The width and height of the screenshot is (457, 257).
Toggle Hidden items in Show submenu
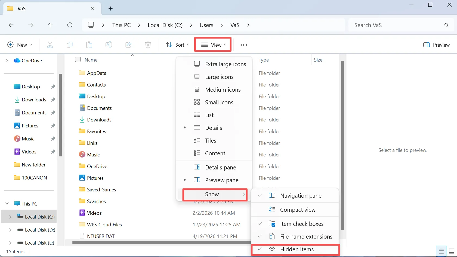(x=295, y=249)
